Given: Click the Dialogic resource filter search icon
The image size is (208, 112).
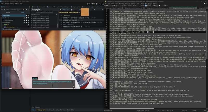Looking at the screenshot, I should point(57,15).
